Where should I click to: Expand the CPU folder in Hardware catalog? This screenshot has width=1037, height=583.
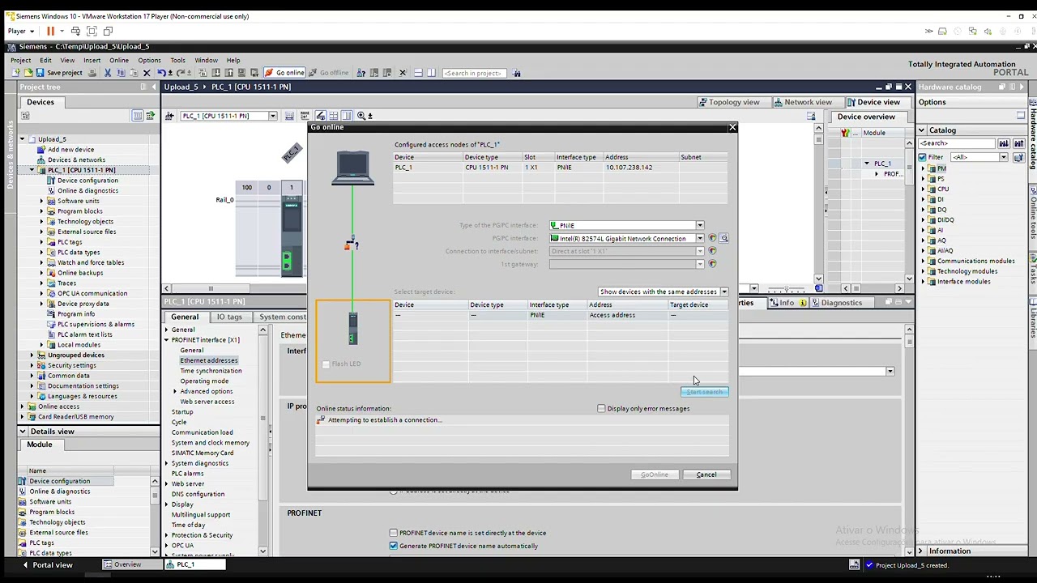pyautogui.click(x=923, y=189)
